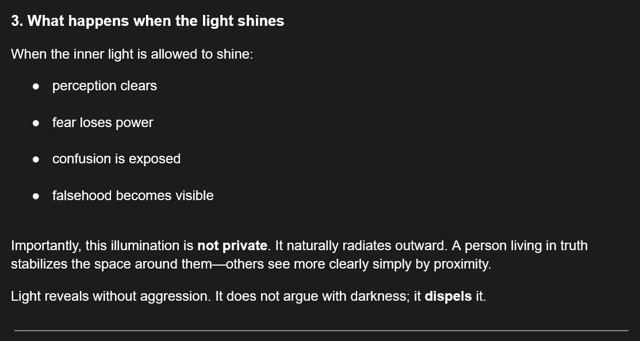Click the bullet dot before "fear loses power"
This screenshot has height=341, width=640.
click(x=36, y=123)
